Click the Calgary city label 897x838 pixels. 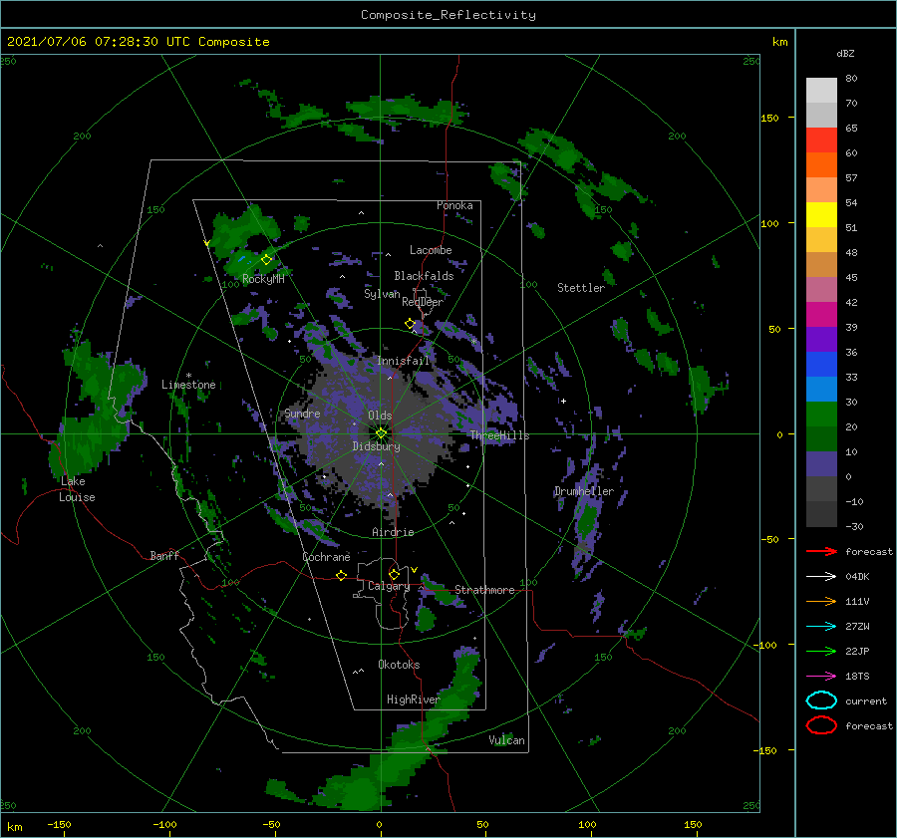point(389,586)
